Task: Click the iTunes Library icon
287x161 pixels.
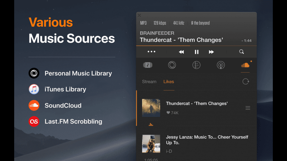Action: (34, 89)
